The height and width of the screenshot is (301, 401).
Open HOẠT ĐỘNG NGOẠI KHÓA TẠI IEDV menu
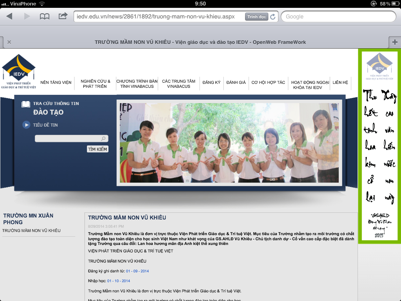(310, 85)
